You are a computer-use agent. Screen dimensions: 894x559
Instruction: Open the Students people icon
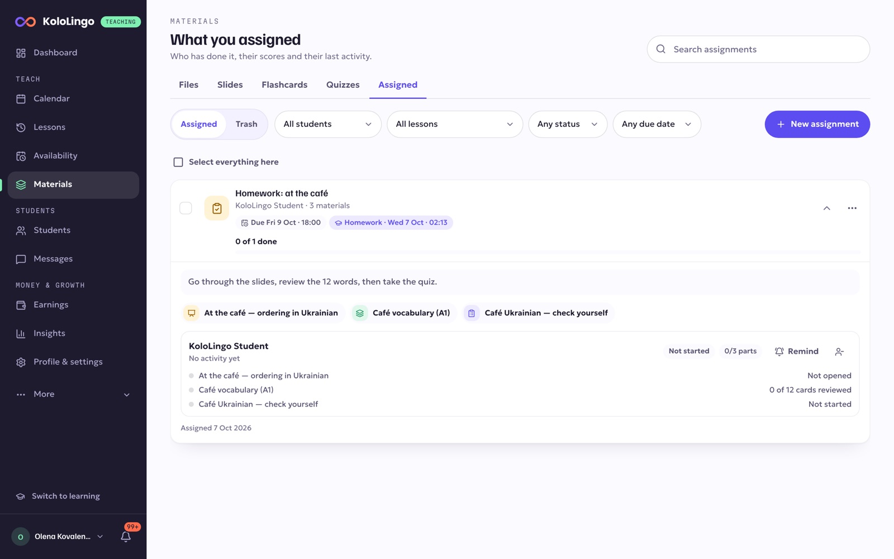(x=21, y=231)
